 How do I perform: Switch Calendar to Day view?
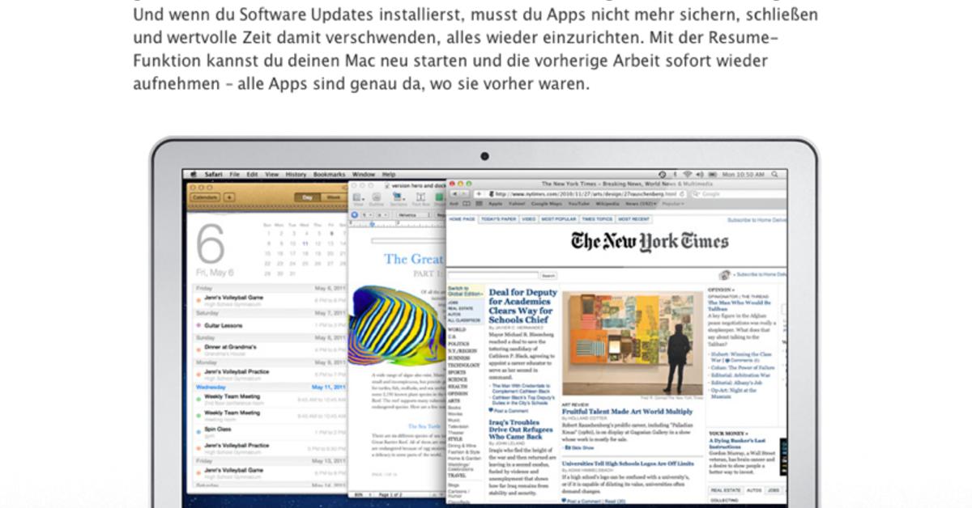tap(307, 197)
